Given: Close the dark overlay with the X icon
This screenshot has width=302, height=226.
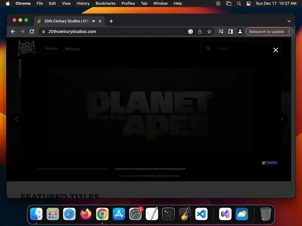Looking at the screenshot, I should [x=276, y=50].
